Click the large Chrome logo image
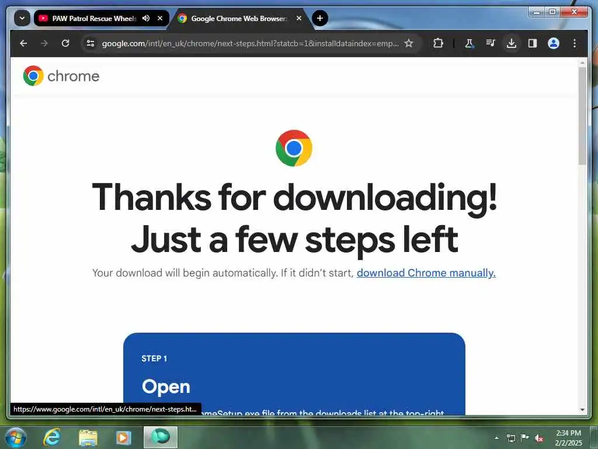 [294, 148]
